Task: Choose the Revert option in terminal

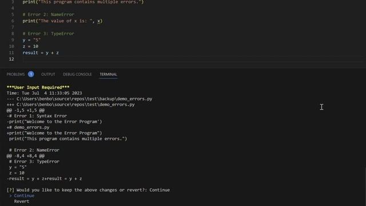Action: (x=22, y=201)
